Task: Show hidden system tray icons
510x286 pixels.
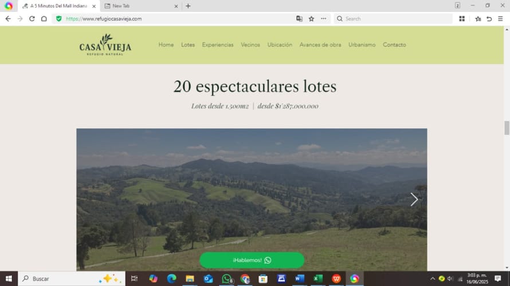Action: [x=433, y=279]
